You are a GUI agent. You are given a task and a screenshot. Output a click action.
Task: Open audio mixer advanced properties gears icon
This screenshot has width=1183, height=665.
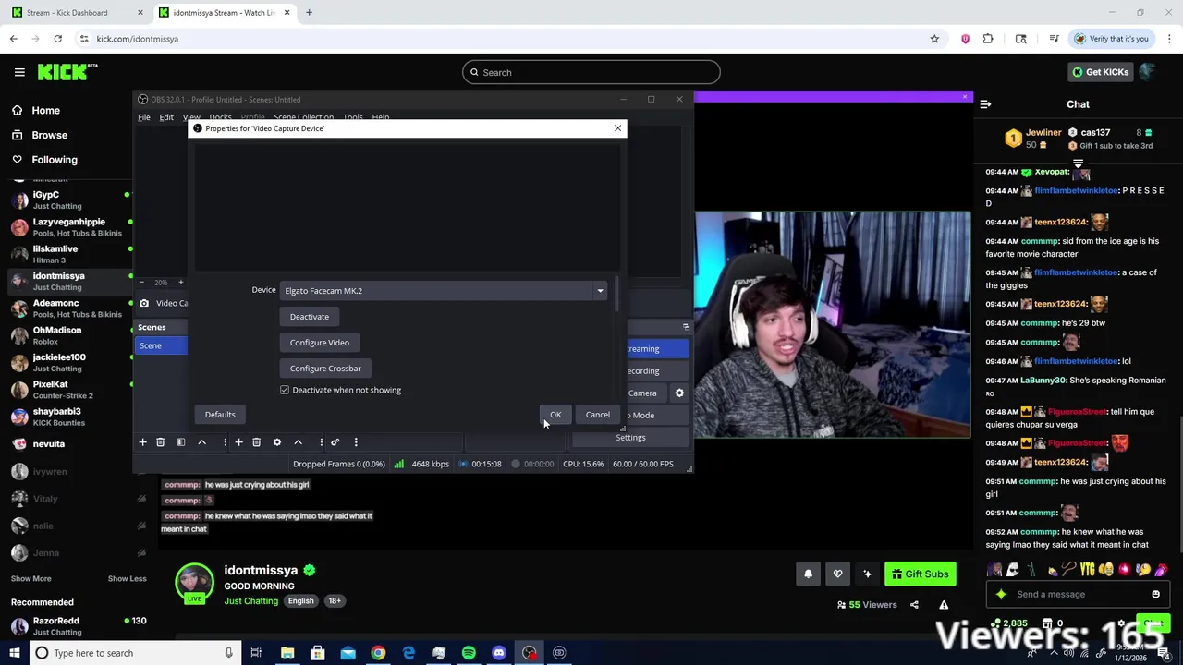(335, 442)
